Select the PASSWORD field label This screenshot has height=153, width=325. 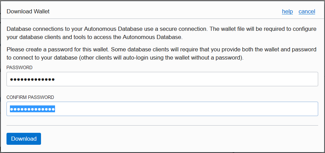(19, 68)
